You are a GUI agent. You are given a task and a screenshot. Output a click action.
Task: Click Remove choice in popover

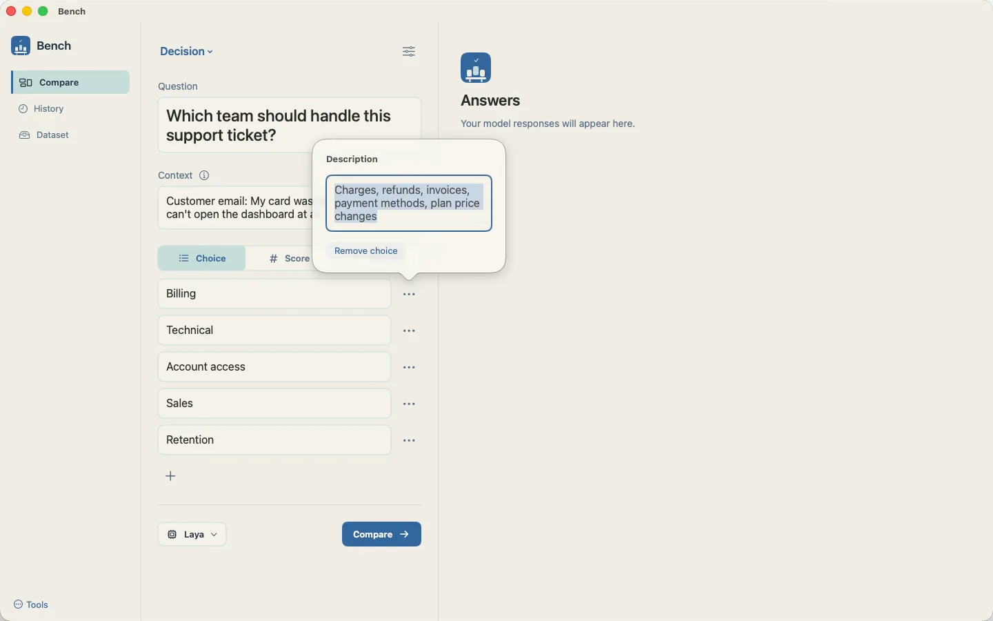tap(366, 251)
